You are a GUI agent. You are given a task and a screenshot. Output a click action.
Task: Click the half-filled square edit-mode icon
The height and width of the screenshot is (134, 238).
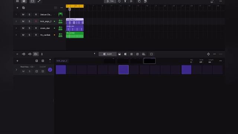coord(126,54)
